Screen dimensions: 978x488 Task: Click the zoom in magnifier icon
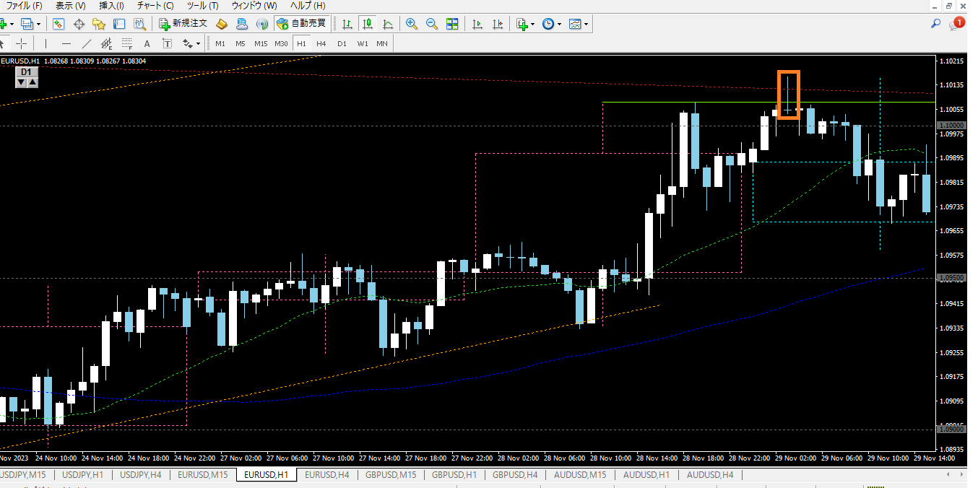412,24
